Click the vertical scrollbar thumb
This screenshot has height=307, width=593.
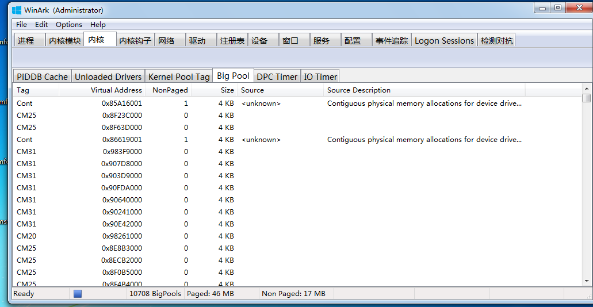click(x=587, y=98)
